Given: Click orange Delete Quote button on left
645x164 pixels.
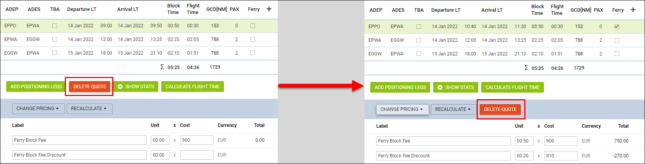Looking at the screenshot, I should [90, 87].
